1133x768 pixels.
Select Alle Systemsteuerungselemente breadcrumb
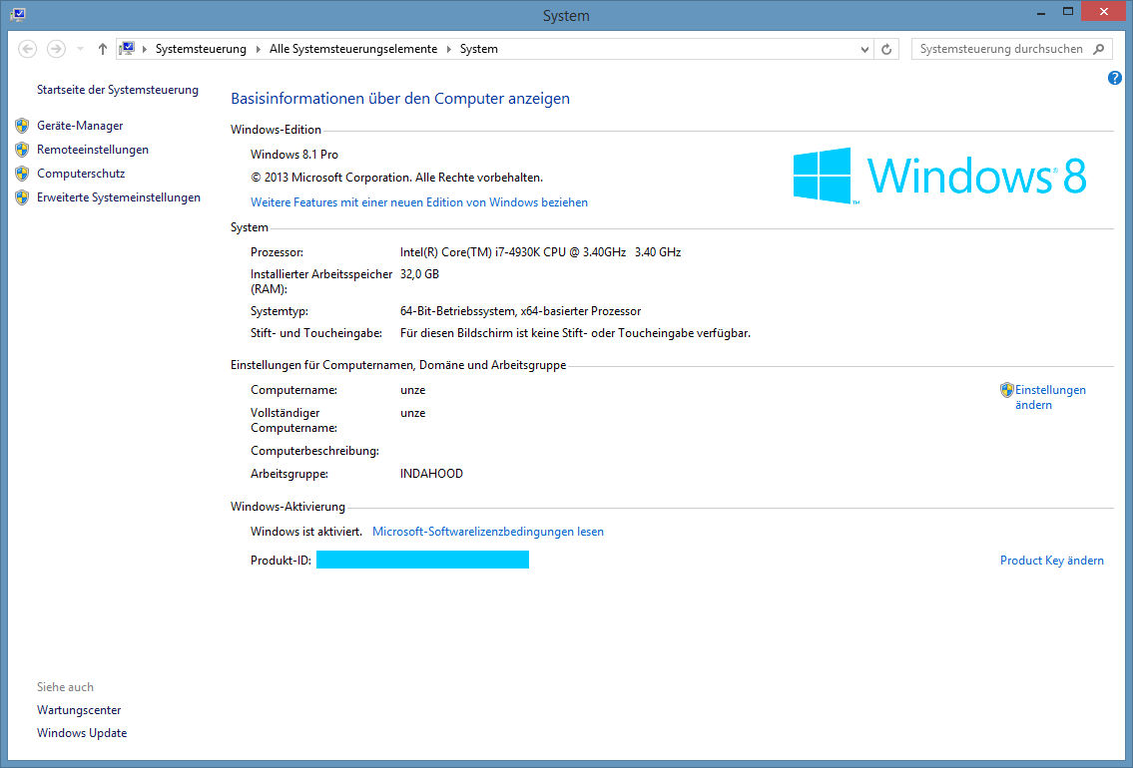click(353, 49)
